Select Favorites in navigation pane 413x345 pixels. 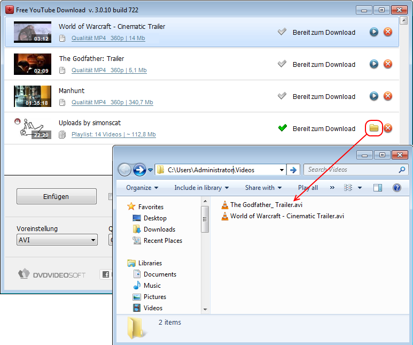click(145, 207)
